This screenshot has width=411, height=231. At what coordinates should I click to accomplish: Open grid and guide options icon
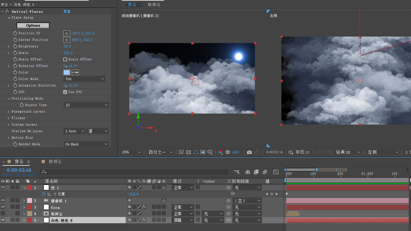click(210, 152)
